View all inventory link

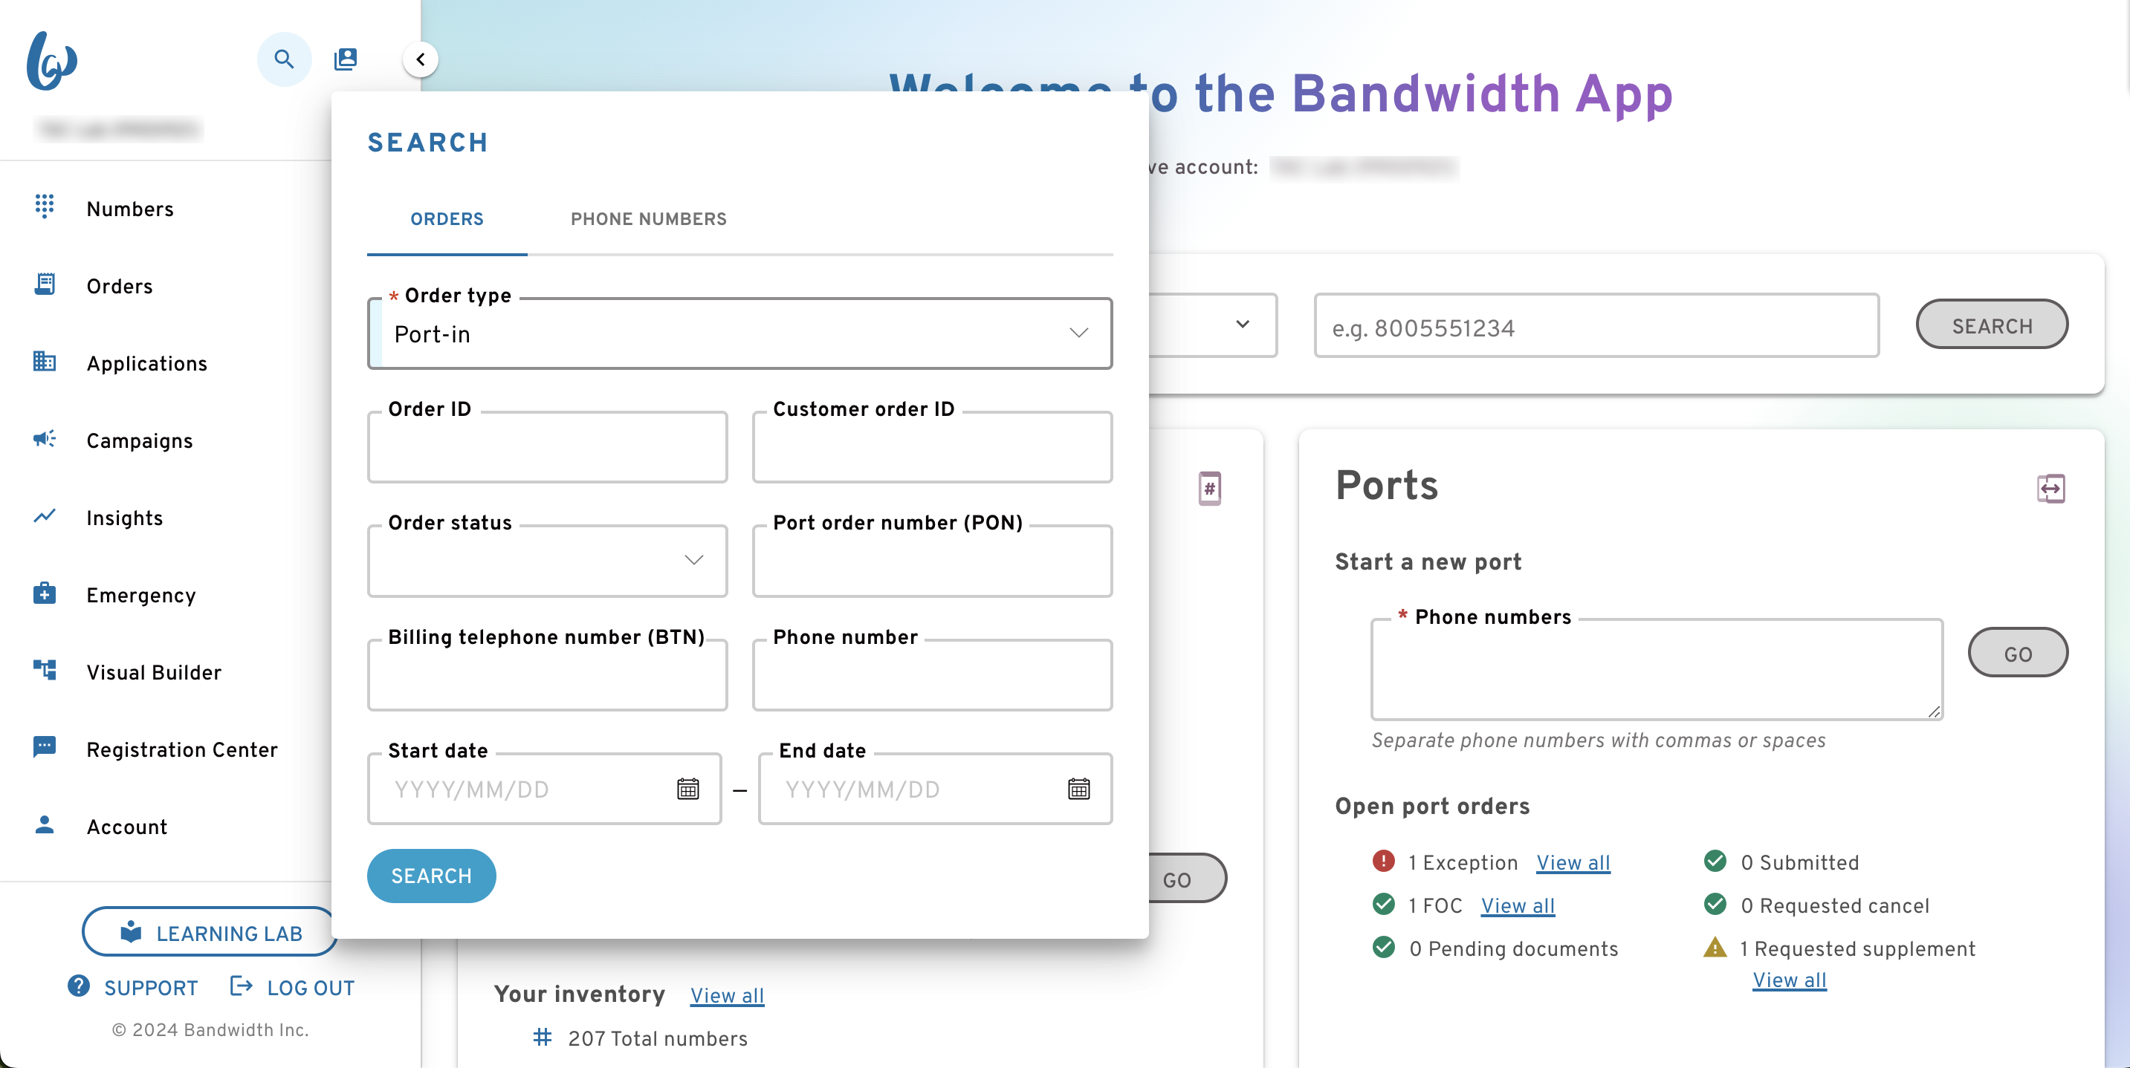(x=727, y=996)
